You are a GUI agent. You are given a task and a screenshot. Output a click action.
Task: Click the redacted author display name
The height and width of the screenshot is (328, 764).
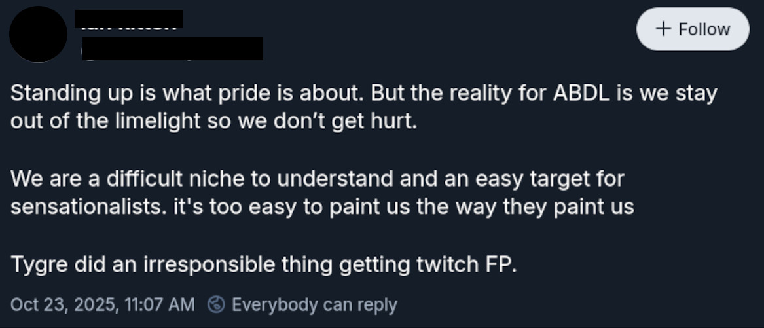128,20
